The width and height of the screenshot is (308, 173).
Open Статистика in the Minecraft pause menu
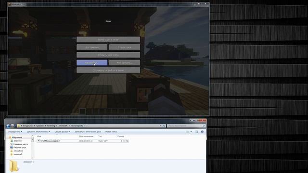point(125,47)
